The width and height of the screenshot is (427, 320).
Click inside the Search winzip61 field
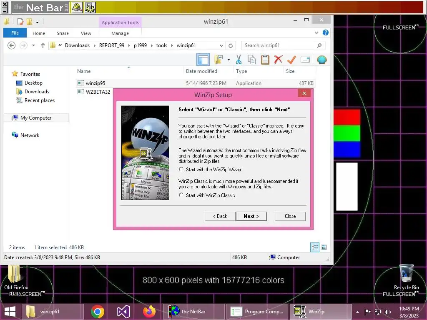[283, 45]
